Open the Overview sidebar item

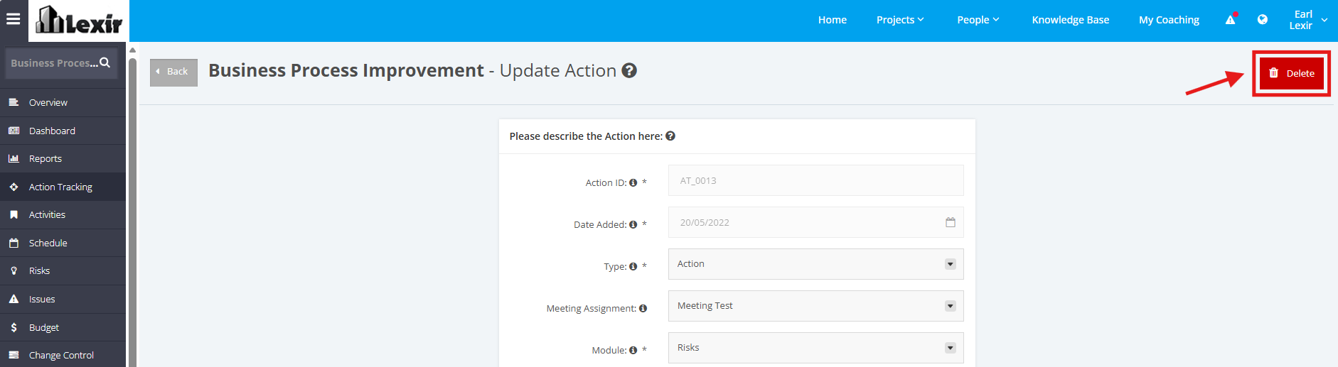pos(63,102)
